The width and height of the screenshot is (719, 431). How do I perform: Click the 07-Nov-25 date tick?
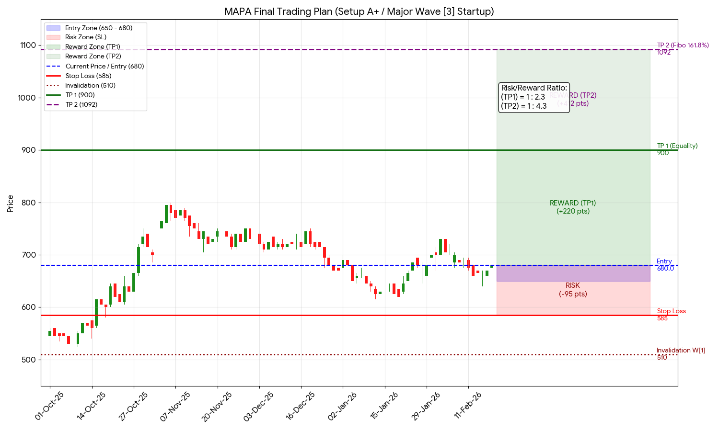click(176, 406)
